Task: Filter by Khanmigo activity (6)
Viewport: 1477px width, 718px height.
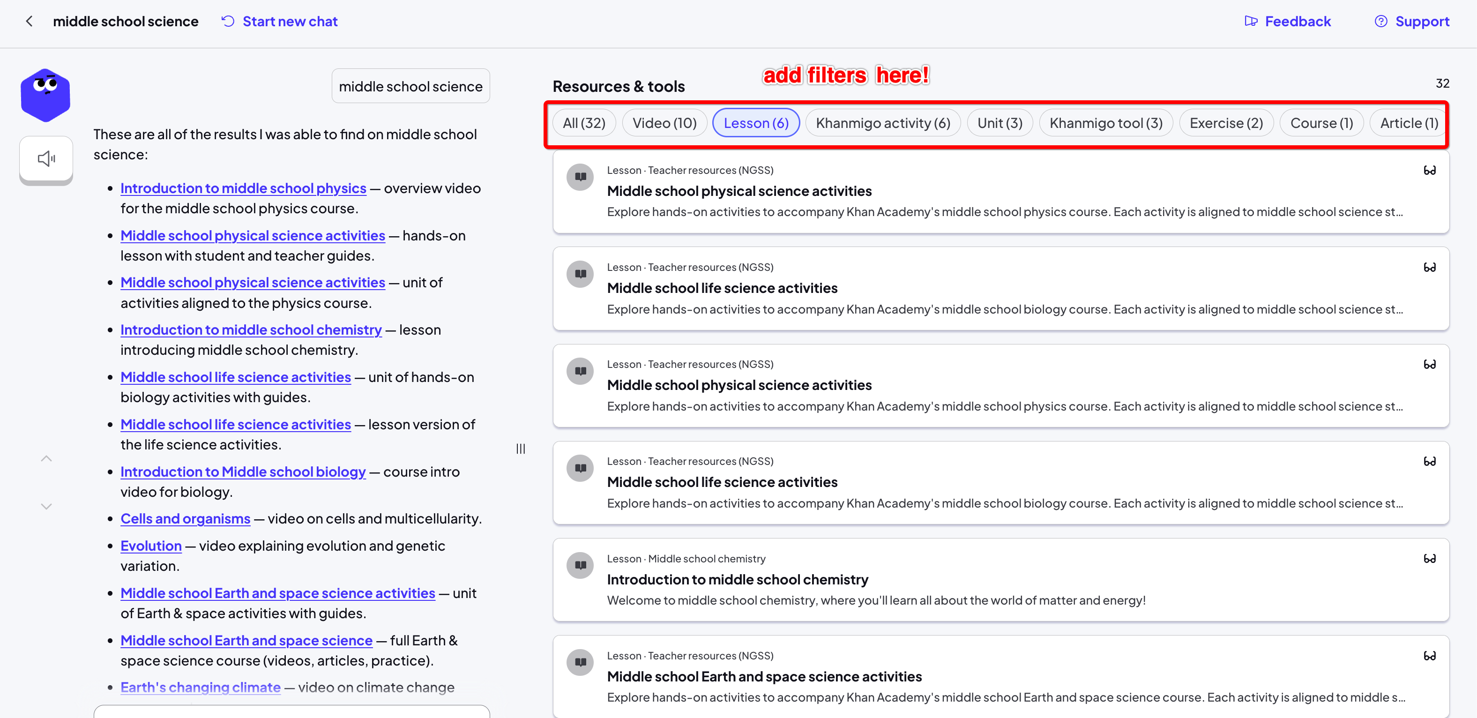Action: (883, 123)
